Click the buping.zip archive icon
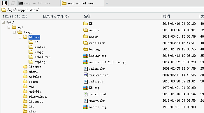Screen dimensions: 204x113 coord(86,56)
